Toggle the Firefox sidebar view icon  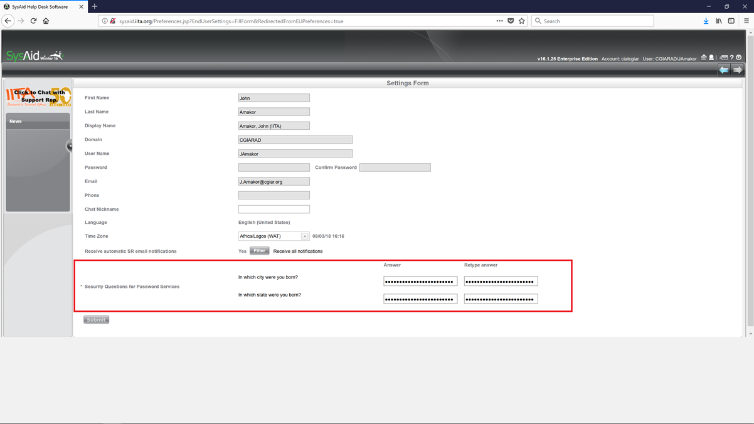tap(730, 21)
